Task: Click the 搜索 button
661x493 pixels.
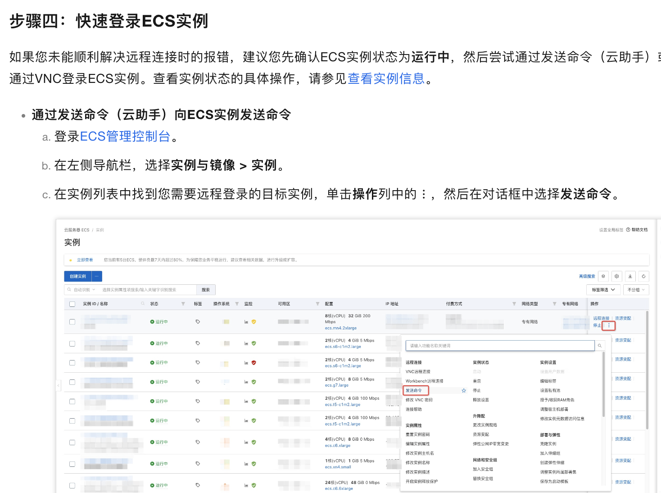Action: pos(206,290)
